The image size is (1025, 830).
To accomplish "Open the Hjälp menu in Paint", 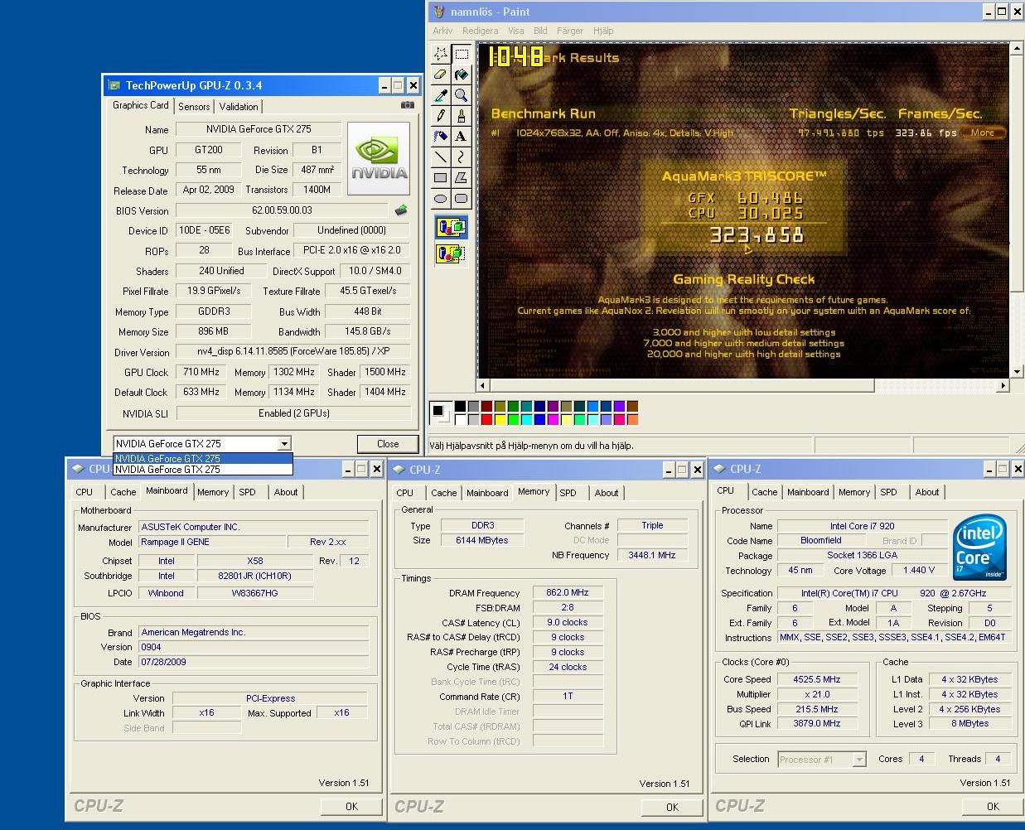I will (603, 31).
